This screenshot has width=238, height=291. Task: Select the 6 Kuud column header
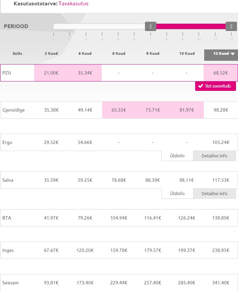click(85, 53)
